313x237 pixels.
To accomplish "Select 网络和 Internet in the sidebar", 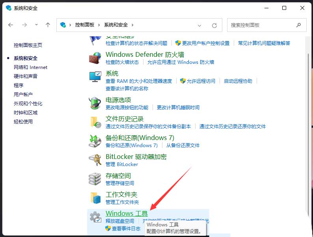I will [x=30, y=67].
